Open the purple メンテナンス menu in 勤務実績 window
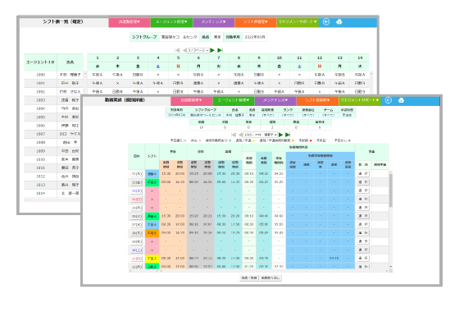The width and height of the screenshot is (459, 312). 275,100
